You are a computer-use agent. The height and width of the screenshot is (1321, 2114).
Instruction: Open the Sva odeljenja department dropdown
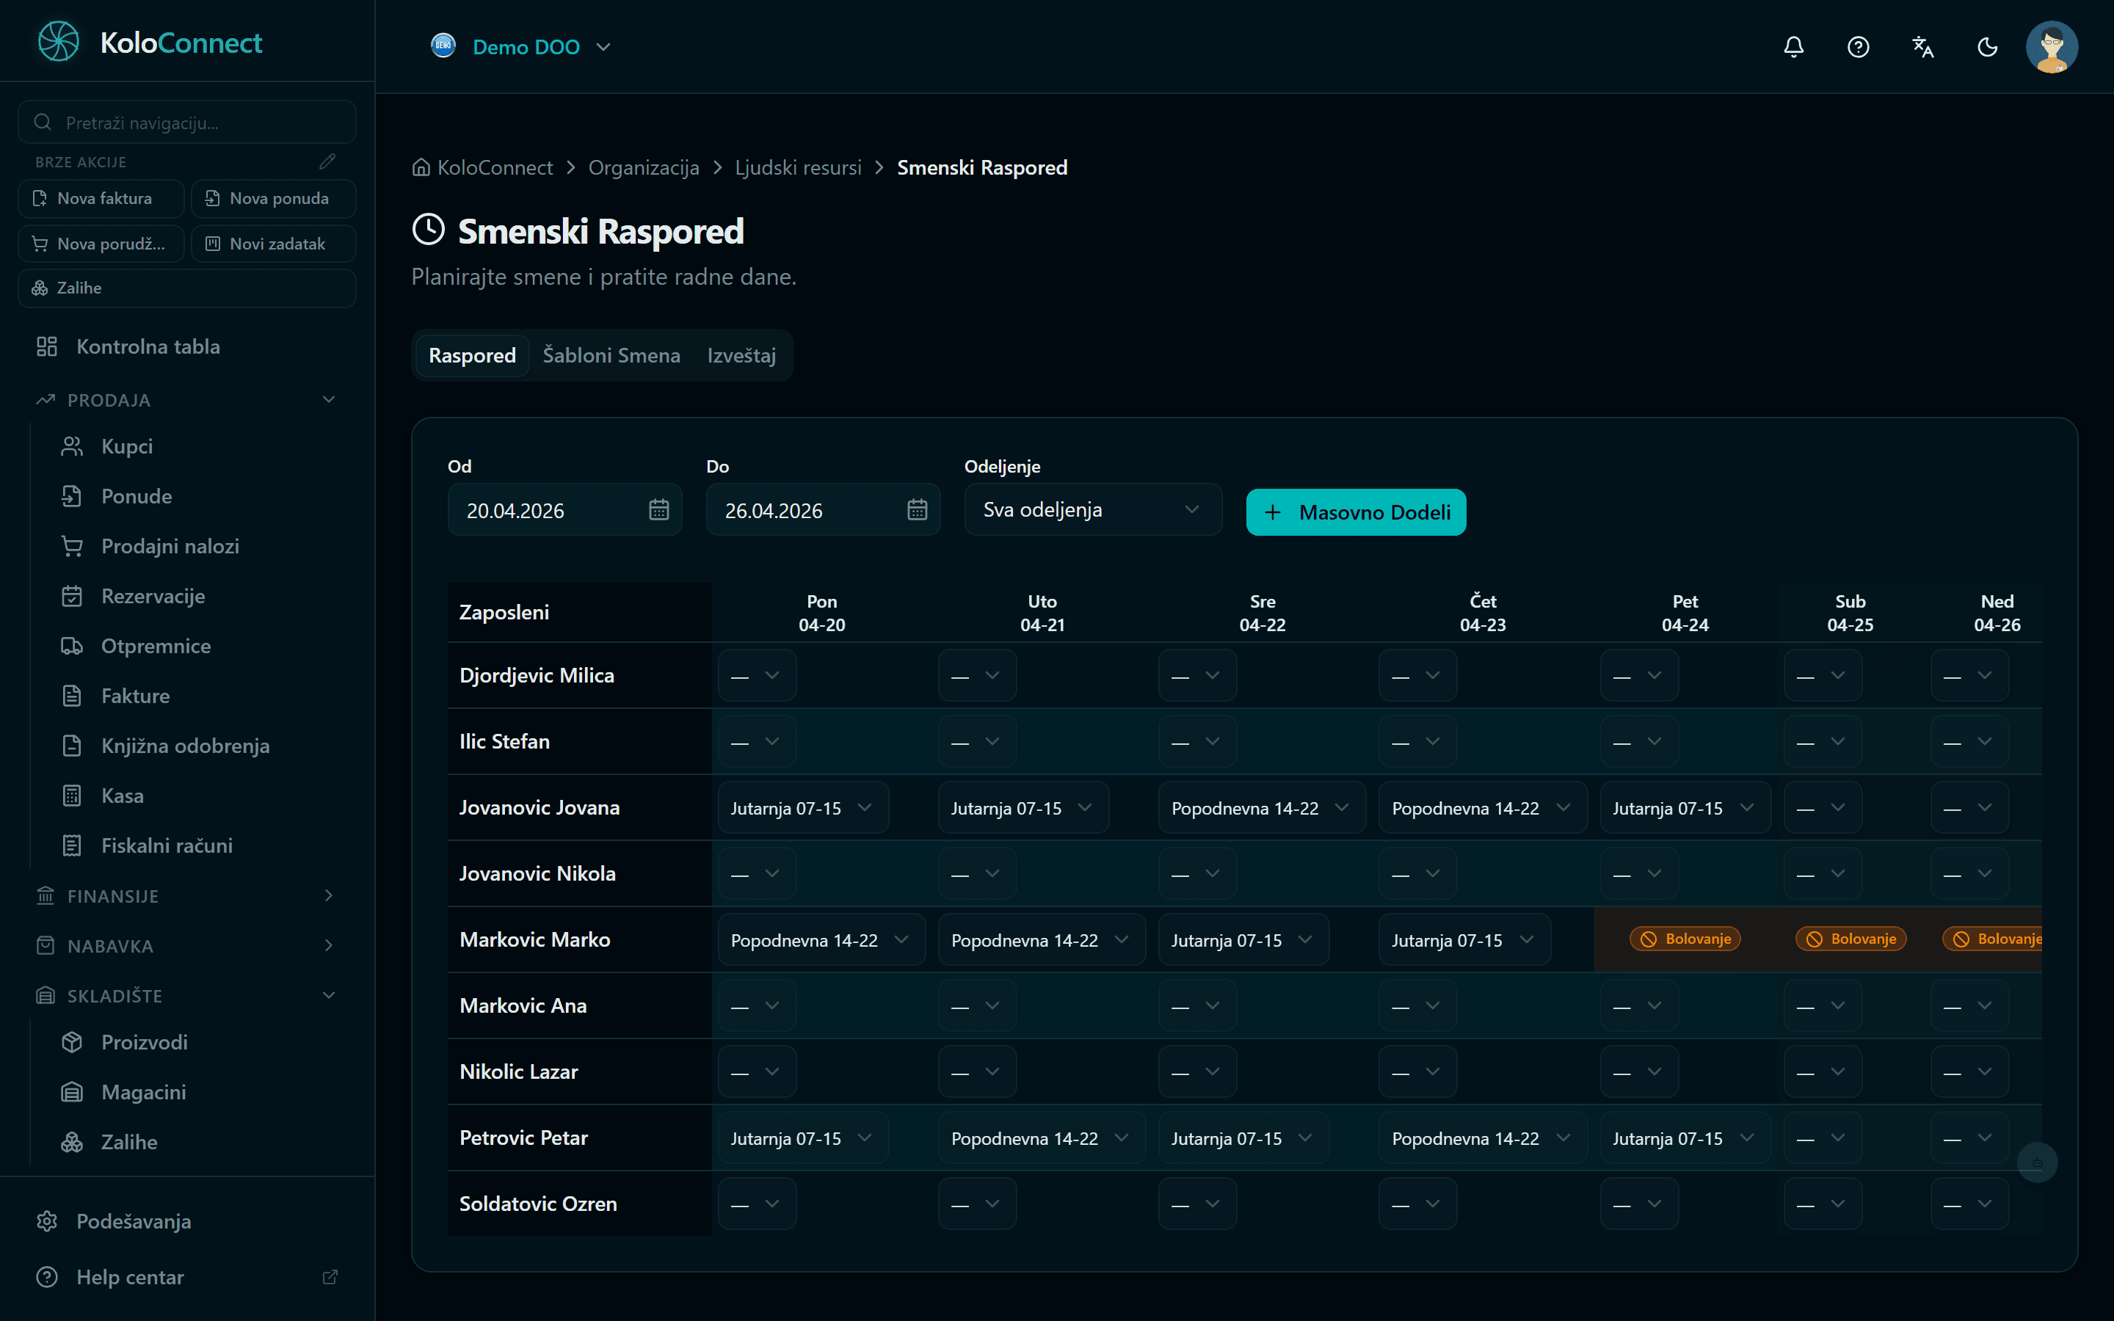pos(1092,509)
